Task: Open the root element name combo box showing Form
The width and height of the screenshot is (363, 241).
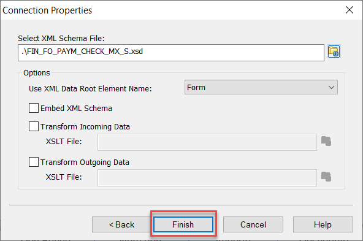Action: coord(261,87)
